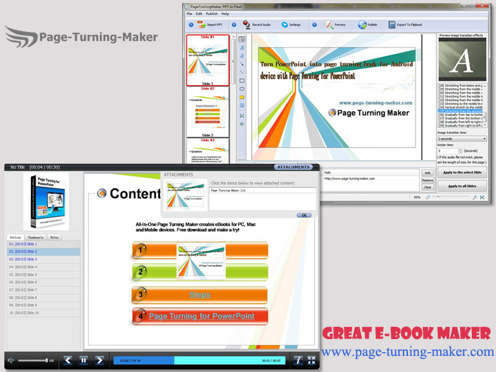The width and height of the screenshot is (496, 372).
Task: Open the Publish menu
Action: (211, 14)
